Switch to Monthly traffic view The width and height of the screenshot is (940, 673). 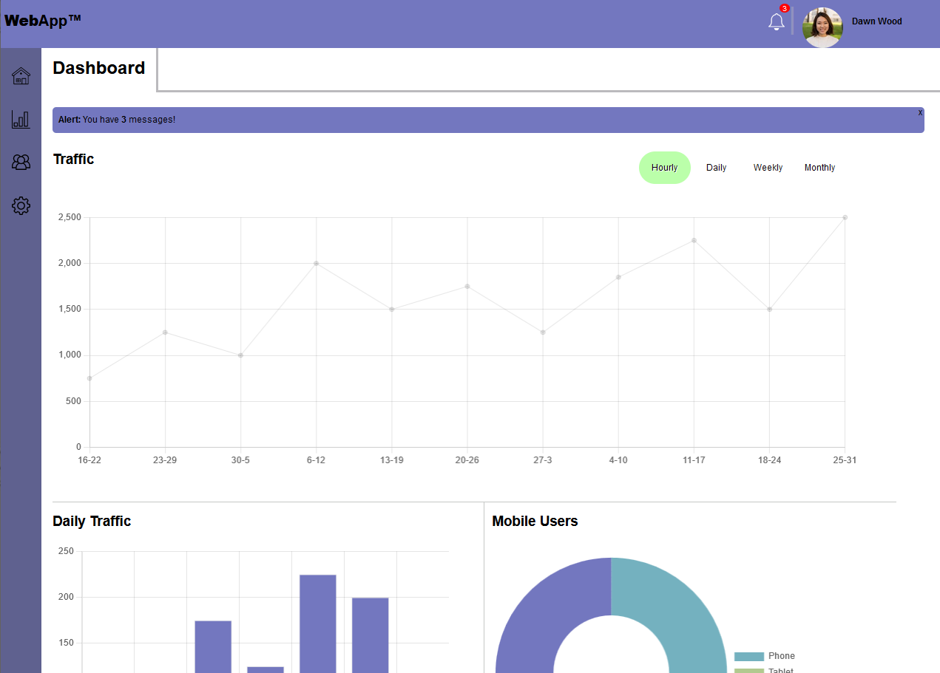[x=819, y=168]
